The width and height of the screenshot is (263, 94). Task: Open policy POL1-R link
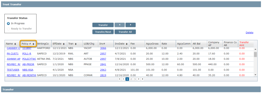[27, 54]
